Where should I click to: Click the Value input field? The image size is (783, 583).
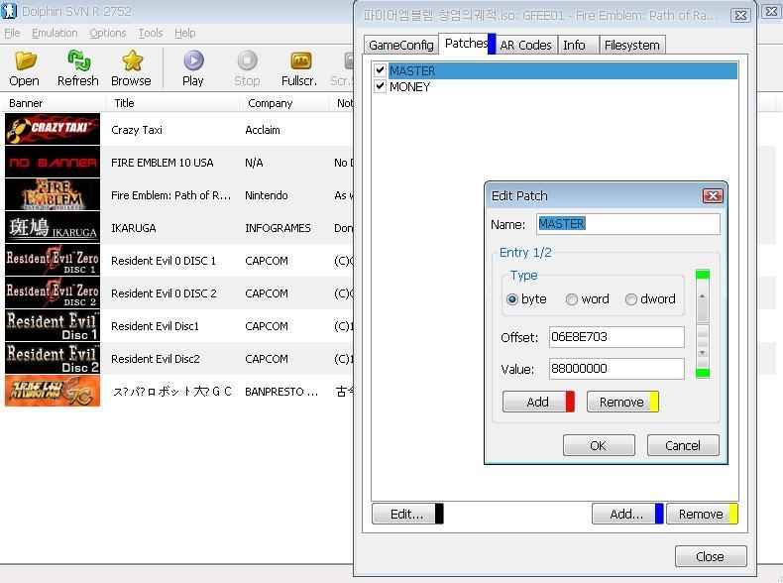tap(616, 369)
